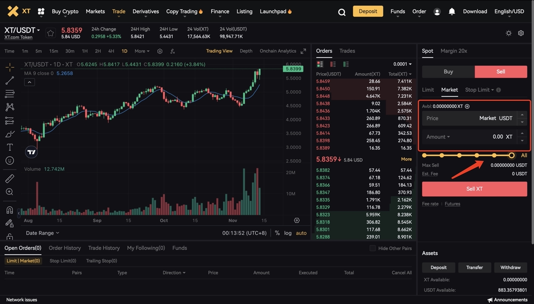
Task: Click the Transfer button in Assets
Action: 474,267
